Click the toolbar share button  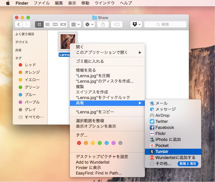103,24
